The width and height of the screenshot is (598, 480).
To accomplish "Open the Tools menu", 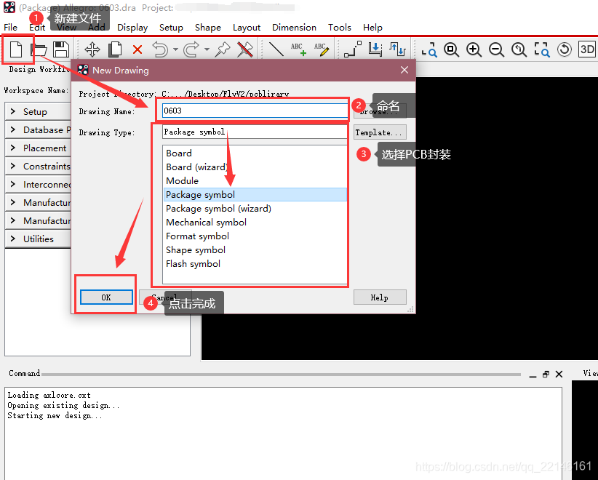I will [339, 28].
